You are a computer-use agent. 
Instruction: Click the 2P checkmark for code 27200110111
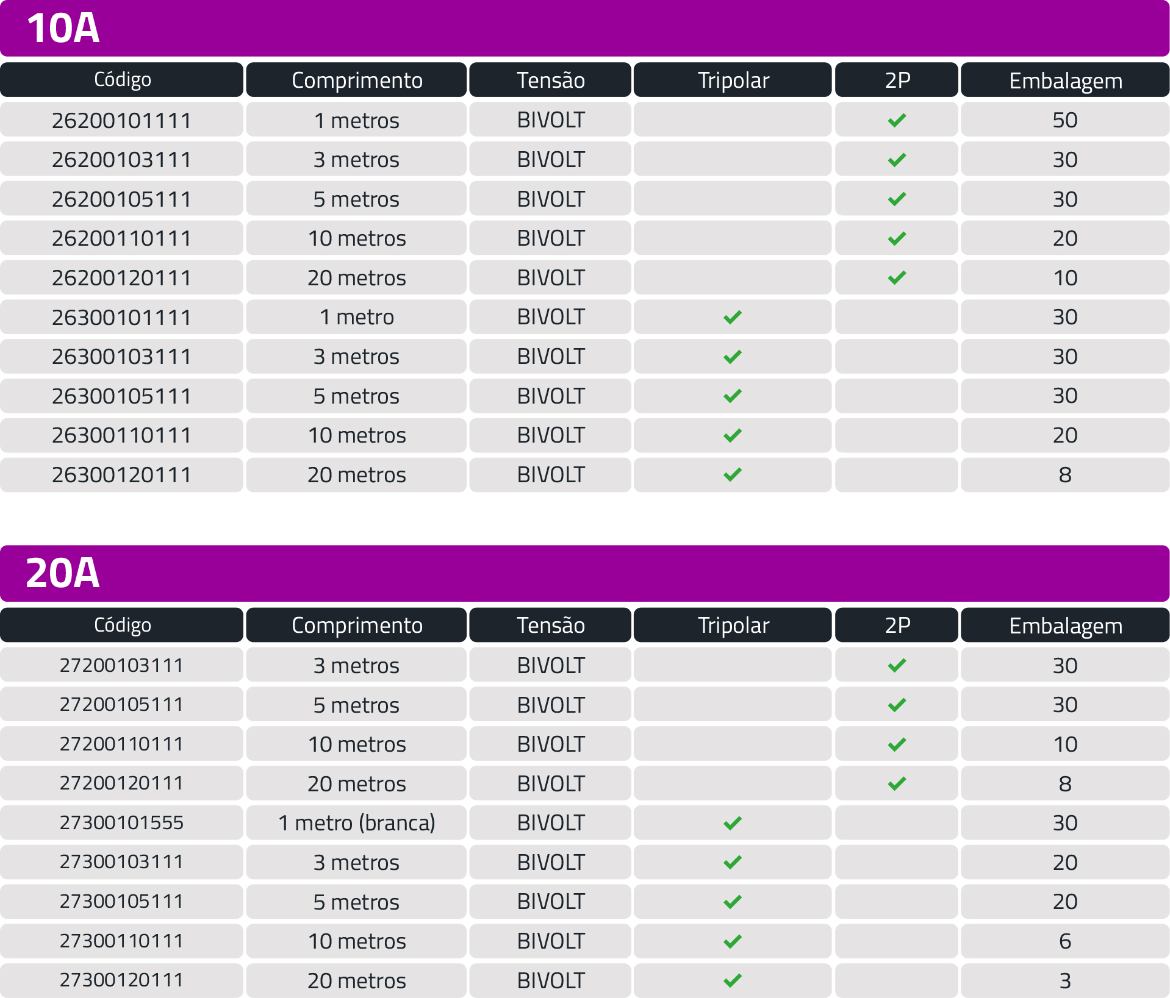[896, 744]
